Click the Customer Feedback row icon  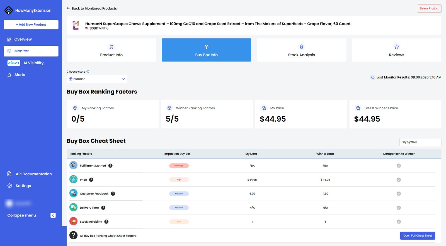coord(73,193)
